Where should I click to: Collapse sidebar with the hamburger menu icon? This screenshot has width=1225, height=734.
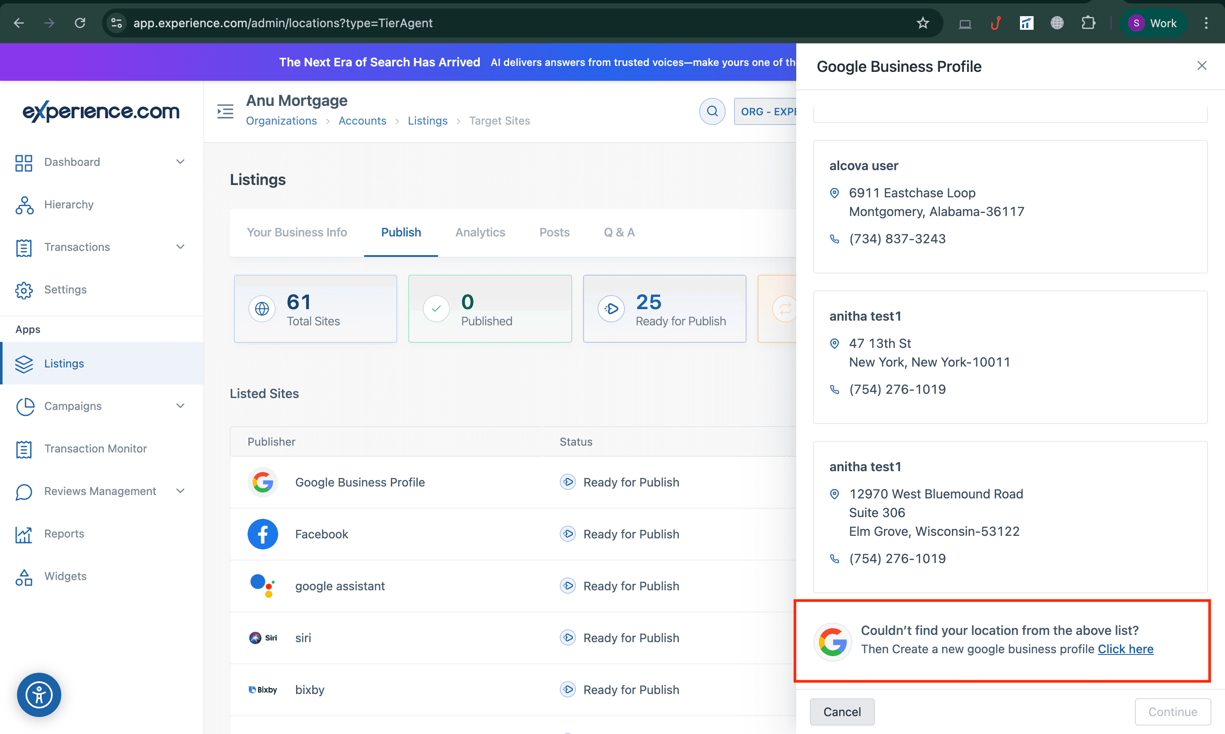[x=225, y=111]
